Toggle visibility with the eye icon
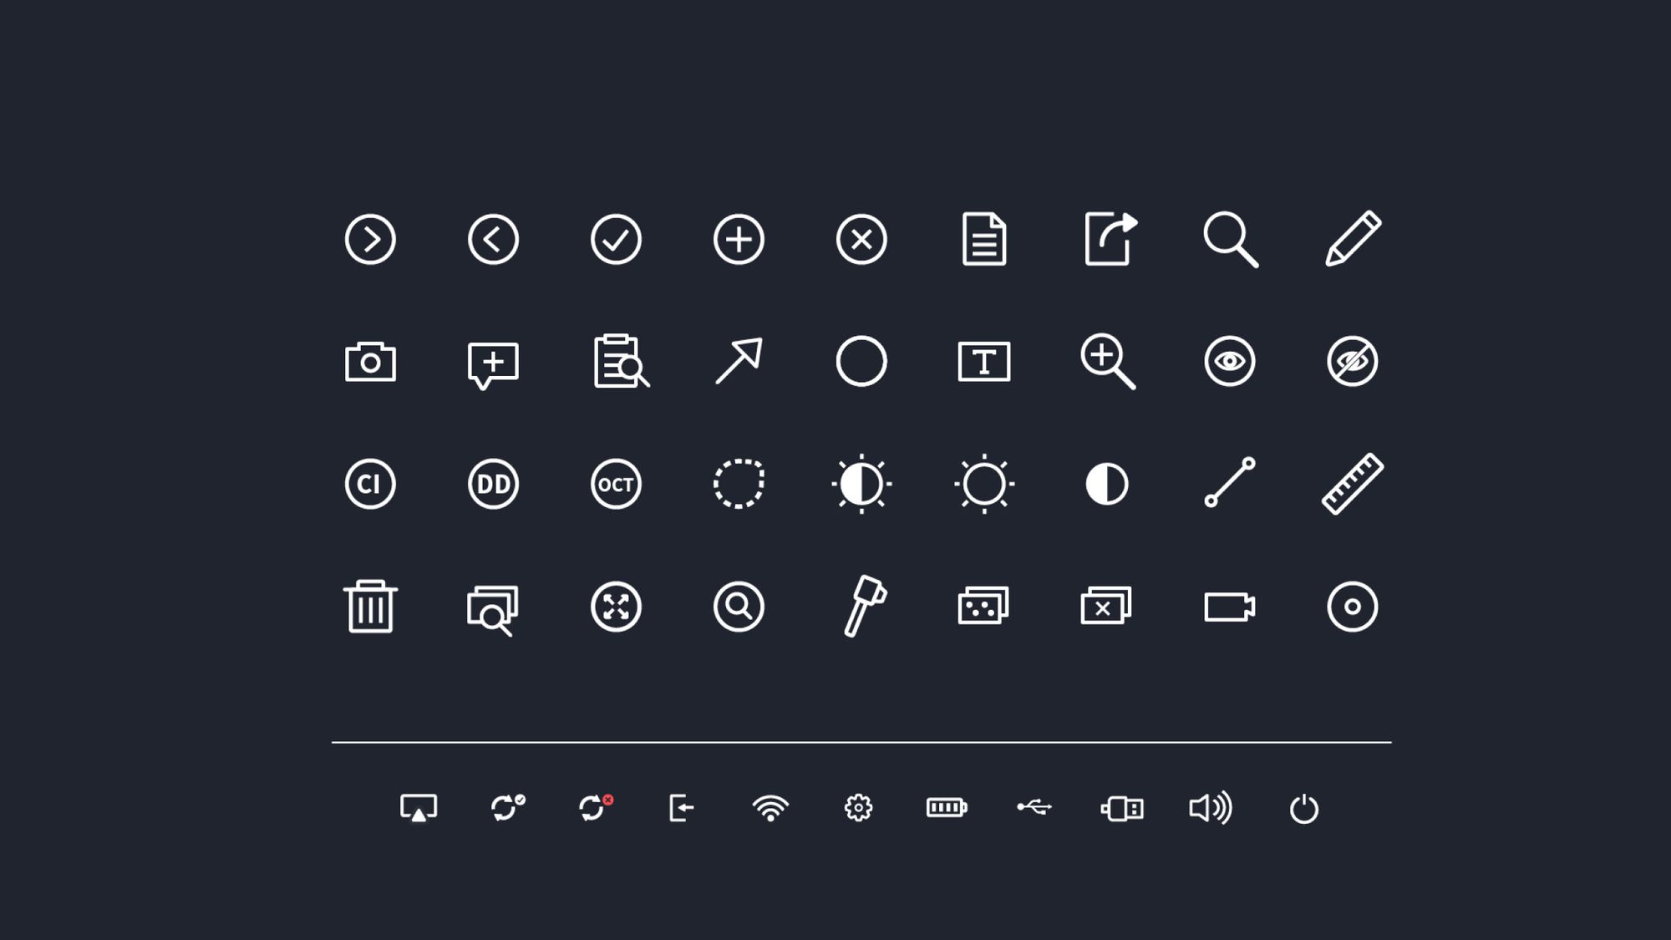The image size is (1671, 940). [1228, 361]
